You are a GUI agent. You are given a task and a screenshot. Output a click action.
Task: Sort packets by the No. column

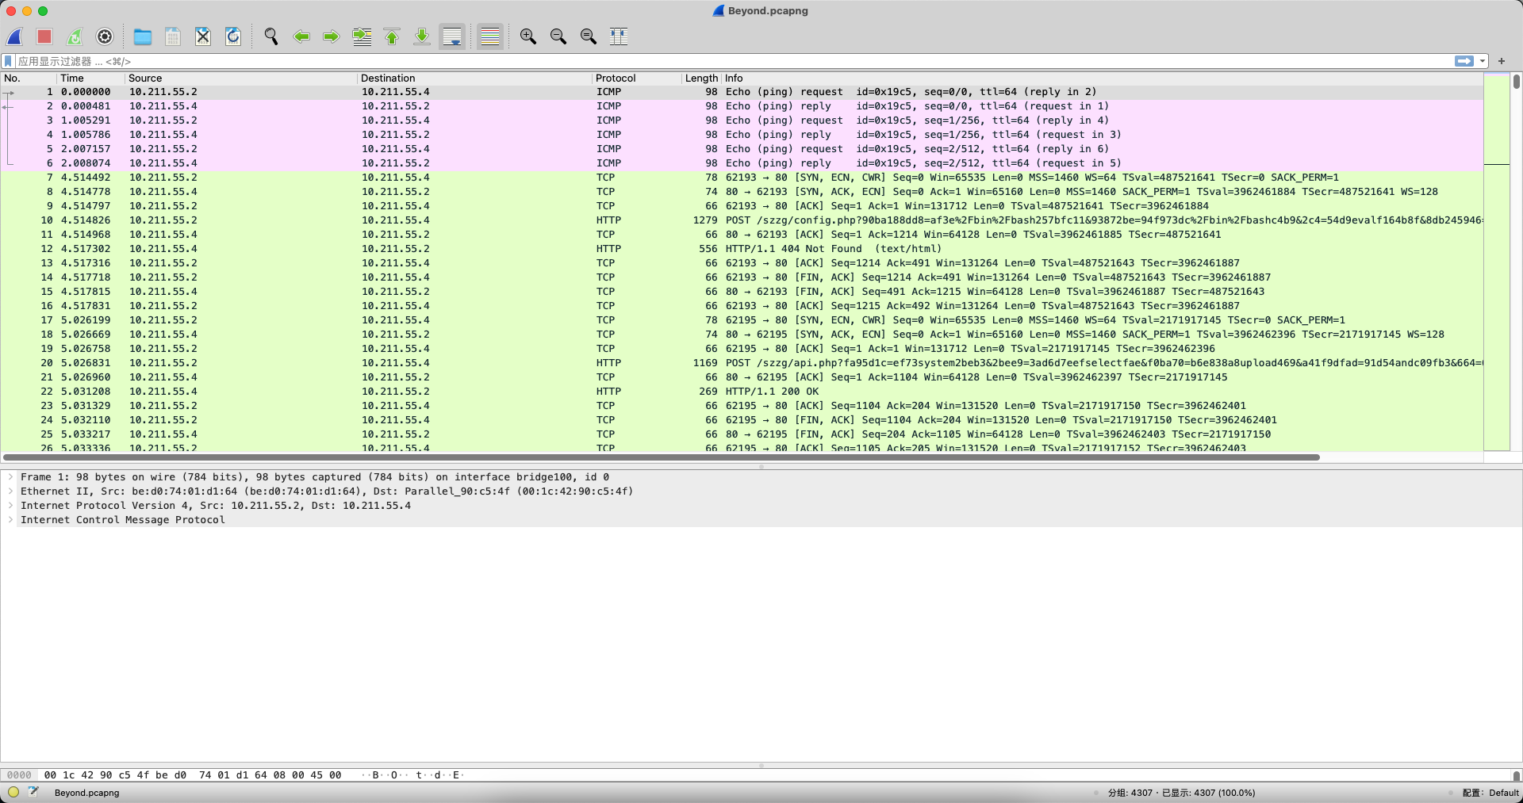29,78
